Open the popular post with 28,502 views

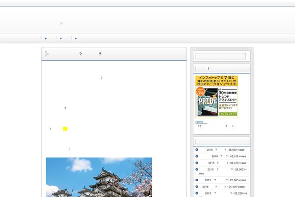pyautogui.click(x=223, y=171)
